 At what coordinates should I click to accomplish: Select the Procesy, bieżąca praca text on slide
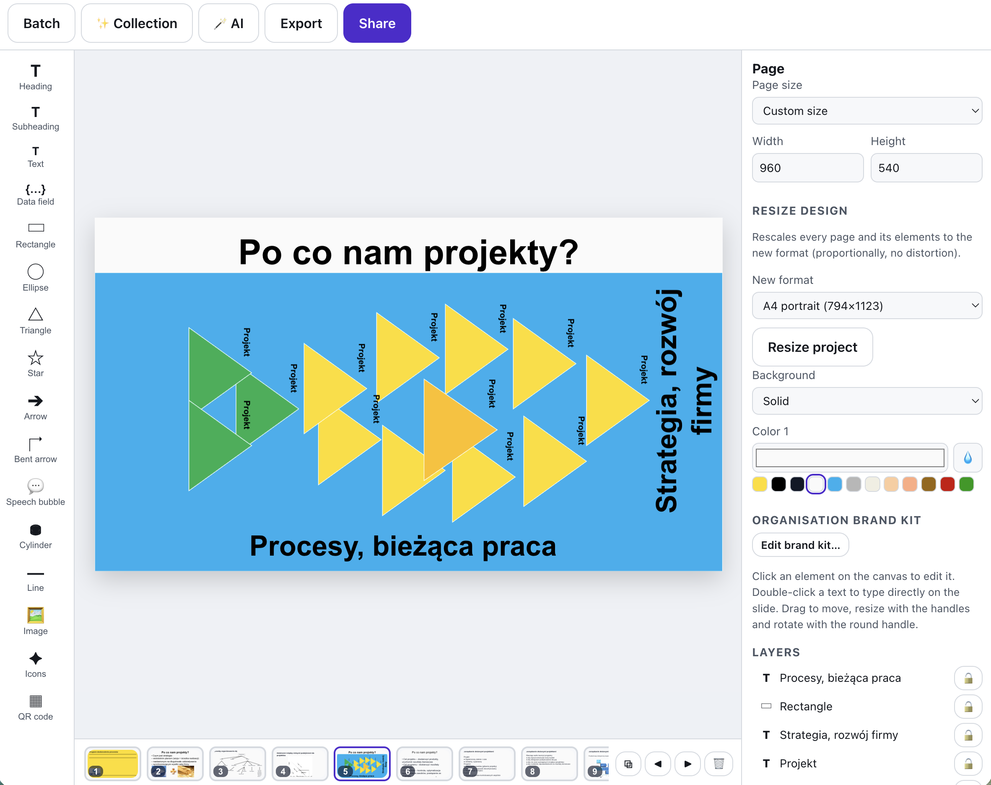403,546
